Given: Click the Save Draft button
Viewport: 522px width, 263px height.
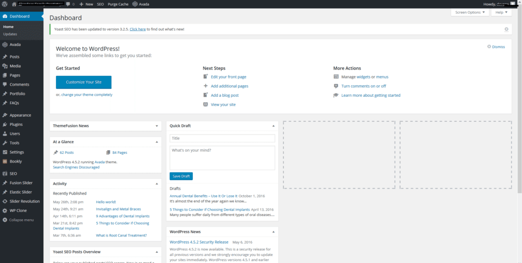Looking at the screenshot, I should (x=181, y=176).
